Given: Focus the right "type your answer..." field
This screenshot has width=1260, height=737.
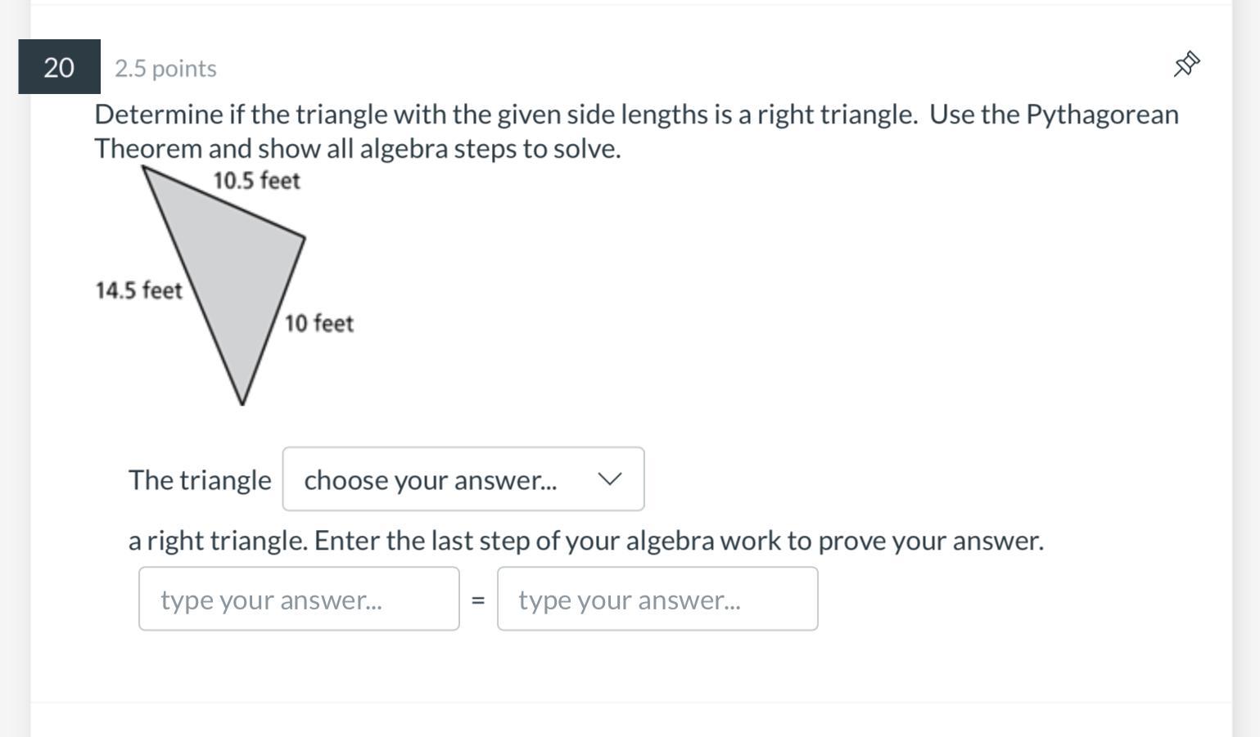Looking at the screenshot, I should coord(657,600).
